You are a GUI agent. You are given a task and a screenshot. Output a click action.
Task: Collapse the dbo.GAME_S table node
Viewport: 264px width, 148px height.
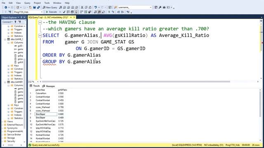click(x=5, y=39)
